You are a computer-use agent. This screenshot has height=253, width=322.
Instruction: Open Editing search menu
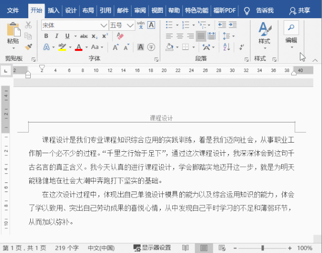[291, 34]
